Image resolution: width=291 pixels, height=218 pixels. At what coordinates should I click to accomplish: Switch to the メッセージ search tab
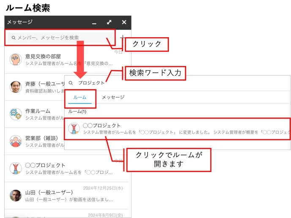coord(113,97)
